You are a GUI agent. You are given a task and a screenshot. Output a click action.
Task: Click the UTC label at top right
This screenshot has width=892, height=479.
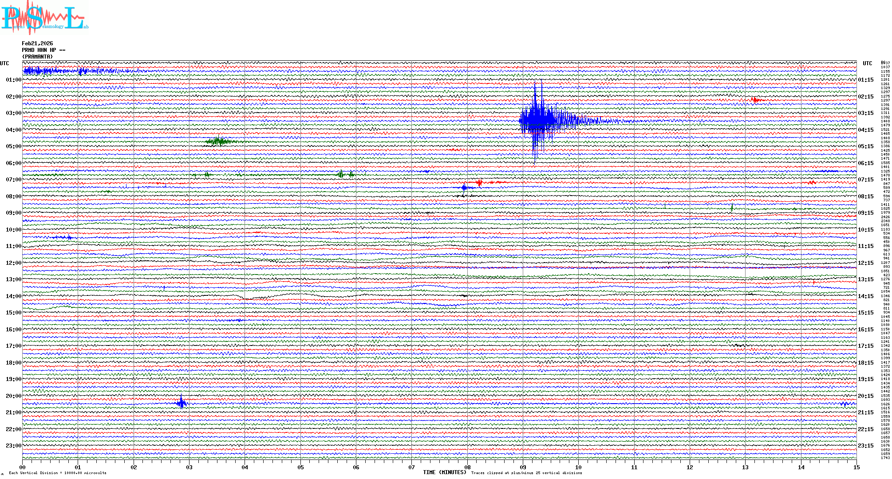[867, 63]
